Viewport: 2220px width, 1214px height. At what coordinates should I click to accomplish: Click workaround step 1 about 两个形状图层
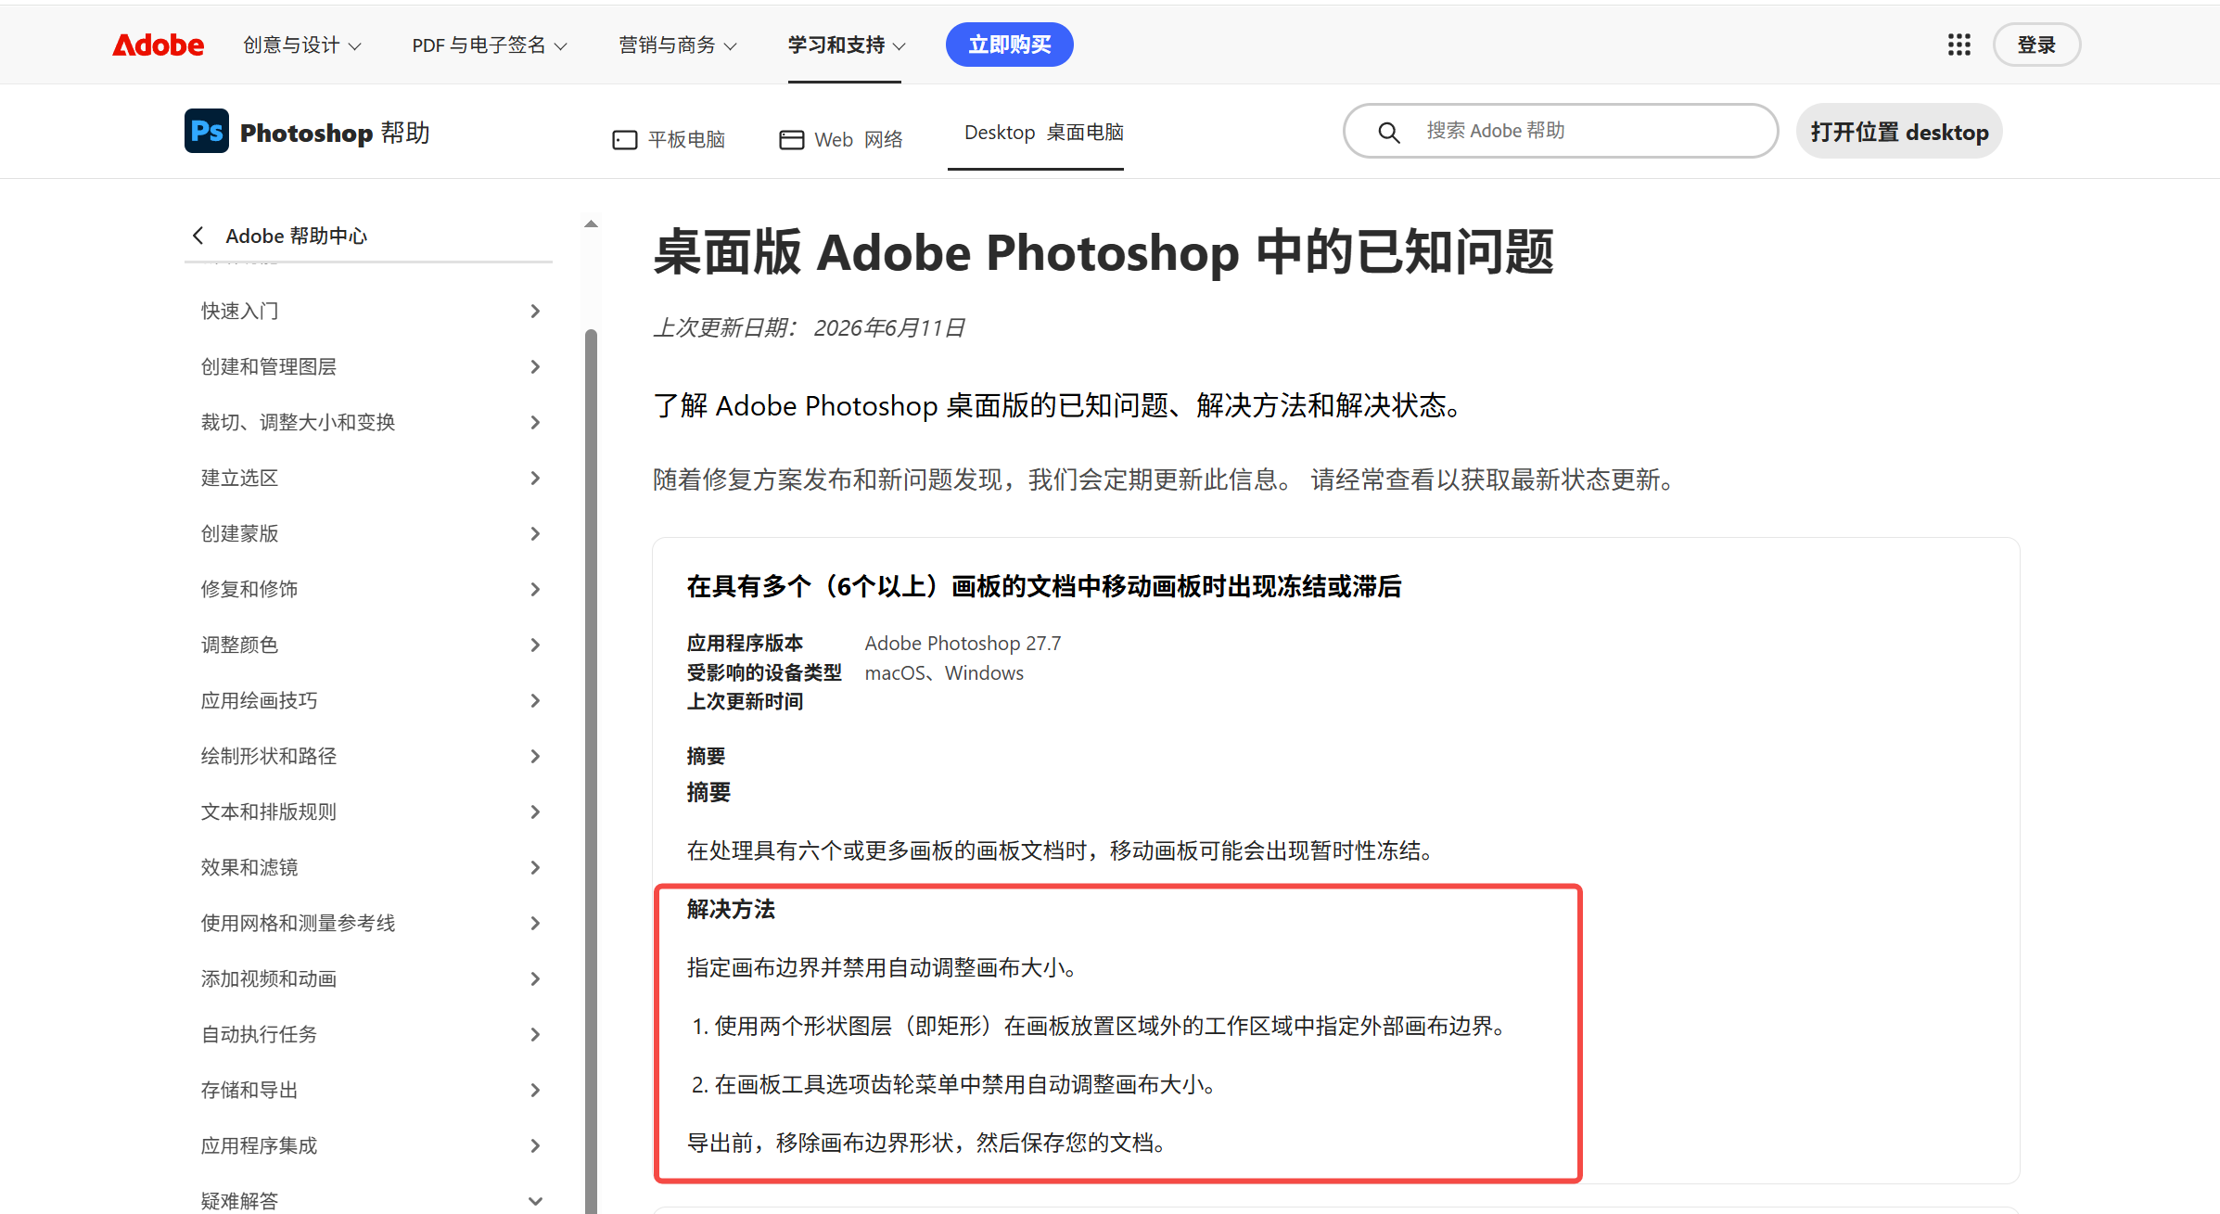click(1102, 1026)
